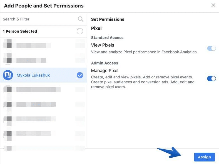Image resolution: width=219 pixels, height=164 pixels.
Task: Click the blurred avatar directly below Mykola Lukashuk
Action: [9, 89]
